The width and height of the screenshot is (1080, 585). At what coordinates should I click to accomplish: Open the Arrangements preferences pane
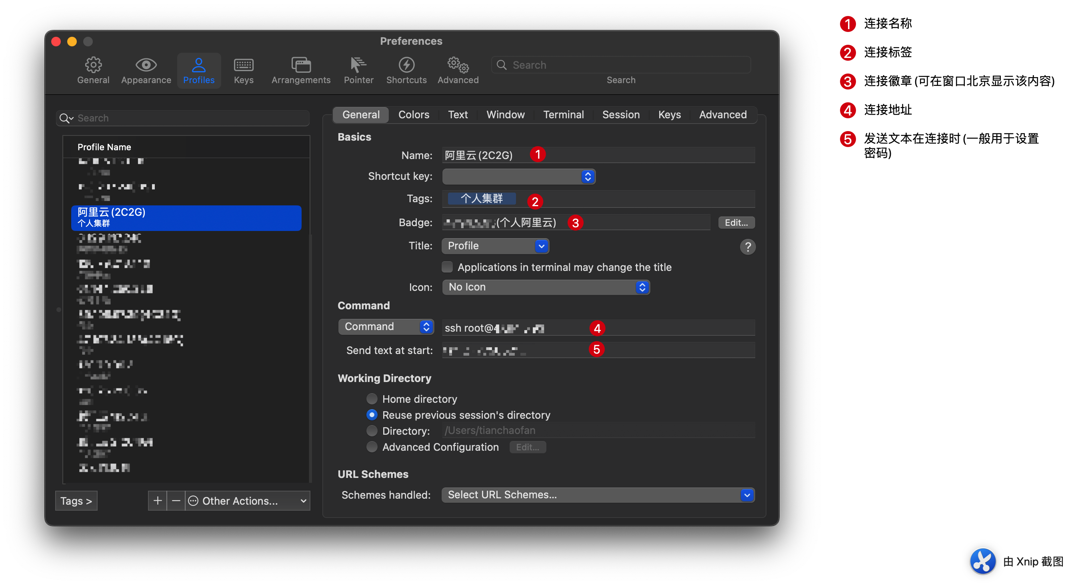pyautogui.click(x=301, y=70)
